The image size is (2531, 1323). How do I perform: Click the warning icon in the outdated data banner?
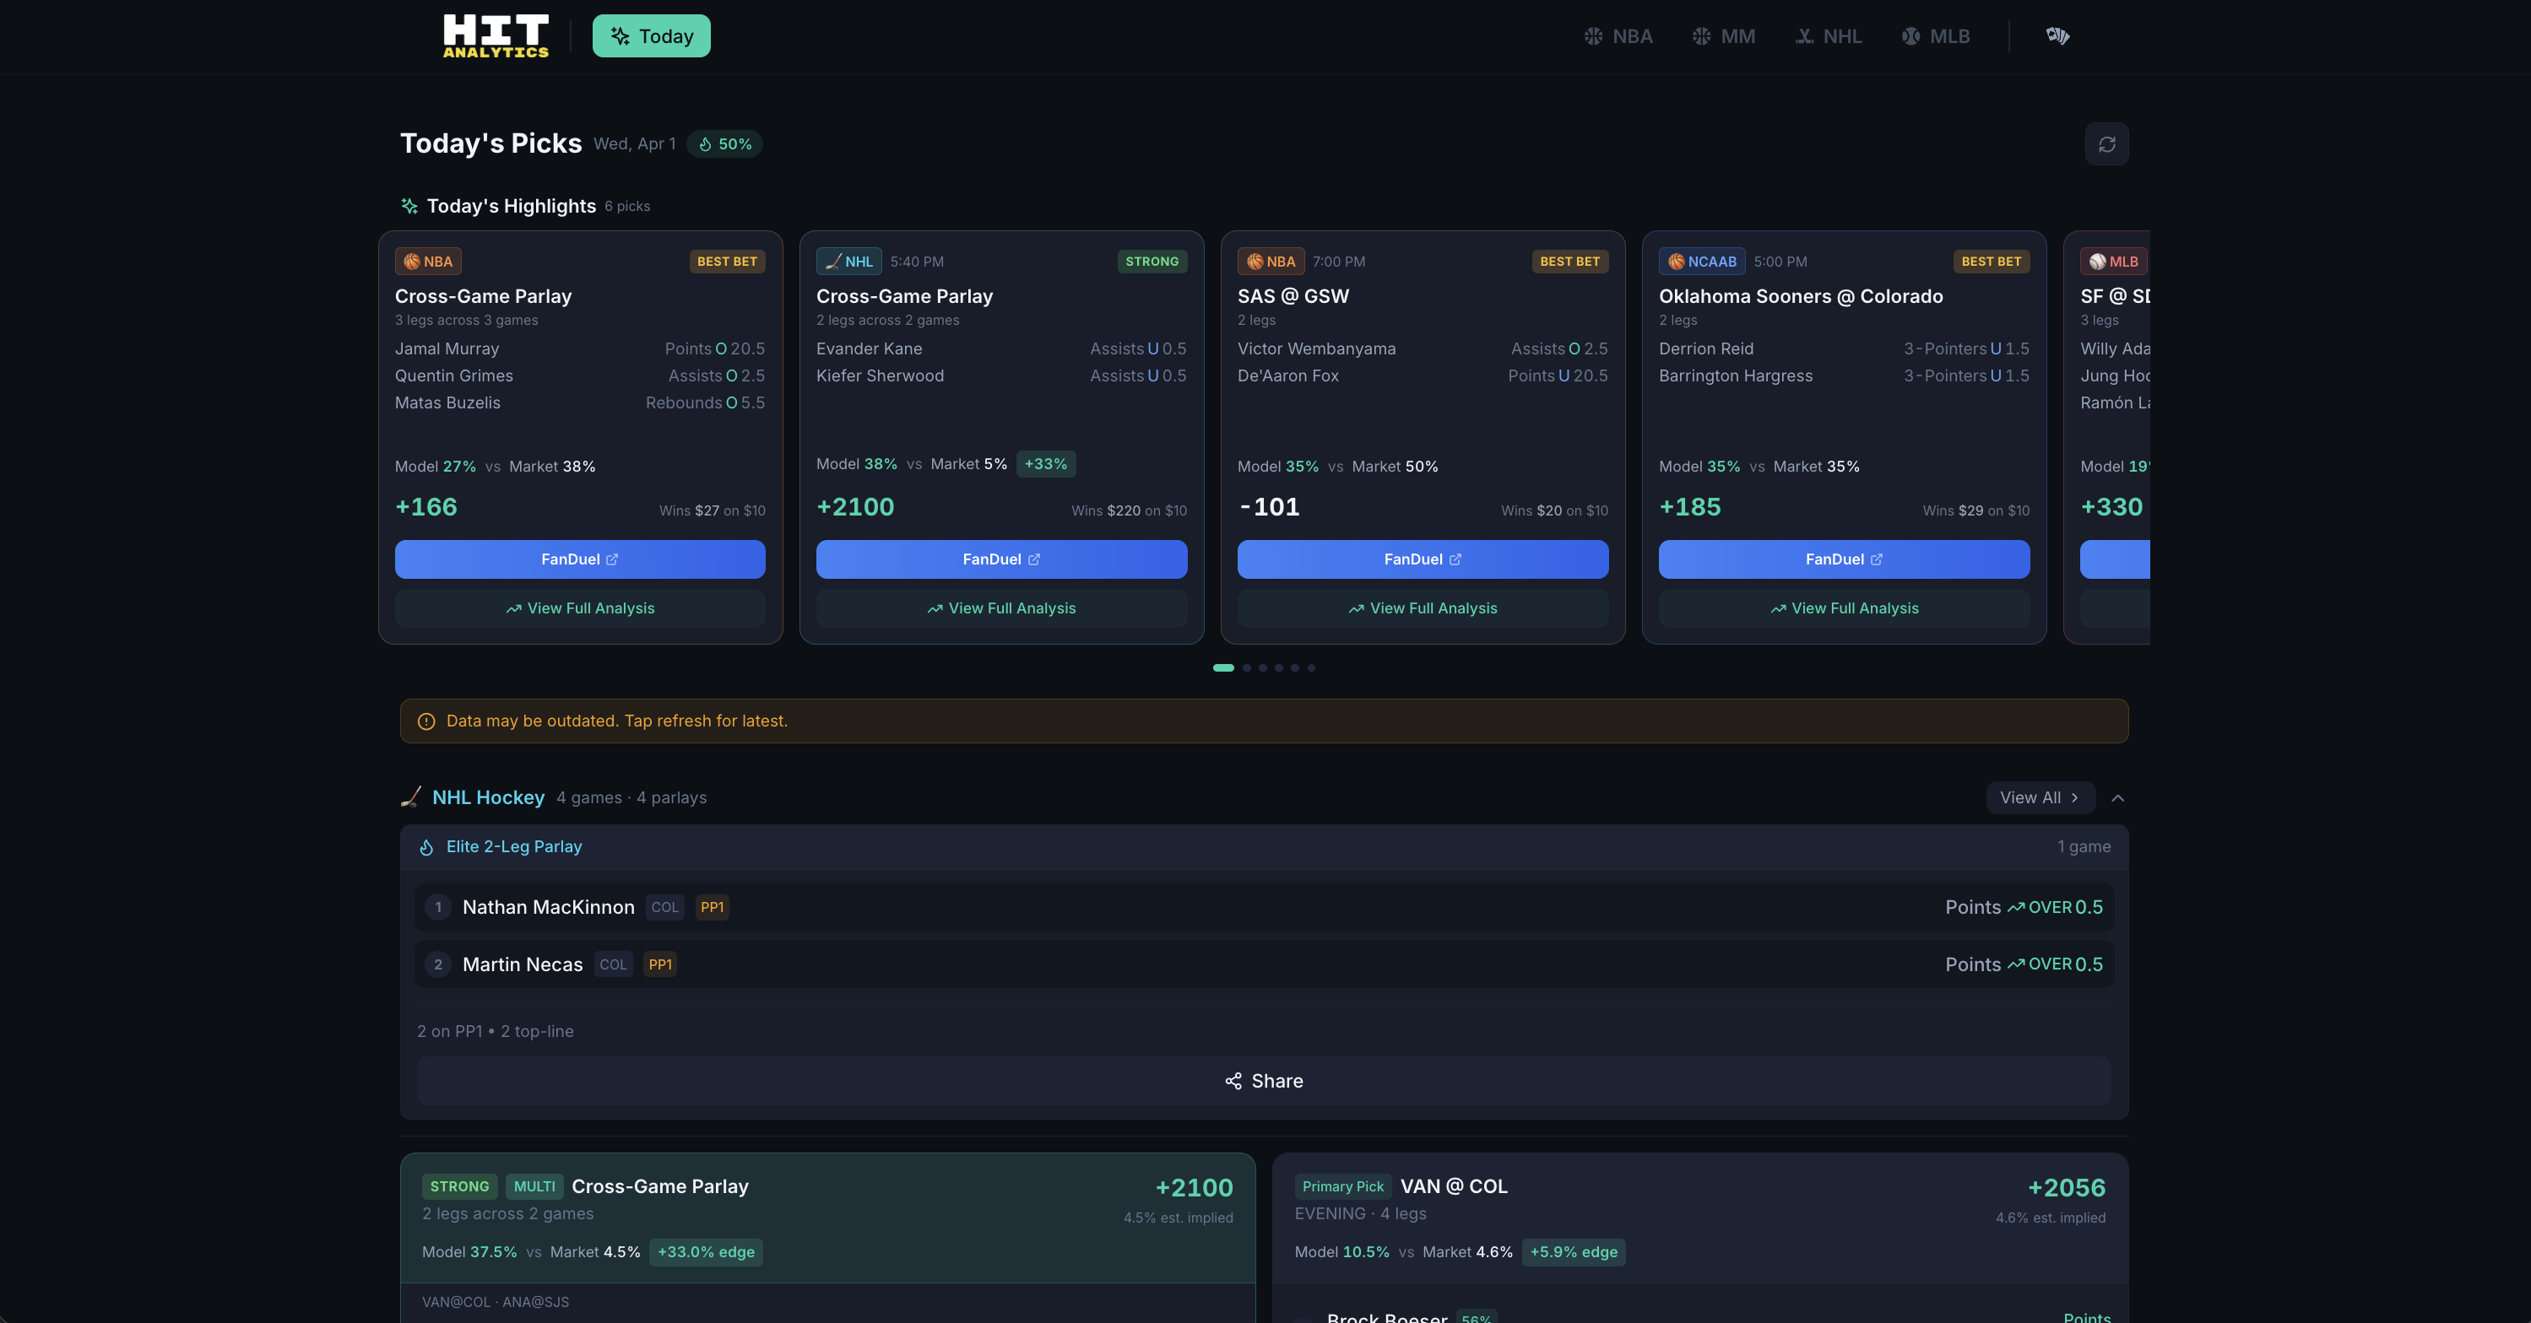pyautogui.click(x=425, y=721)
